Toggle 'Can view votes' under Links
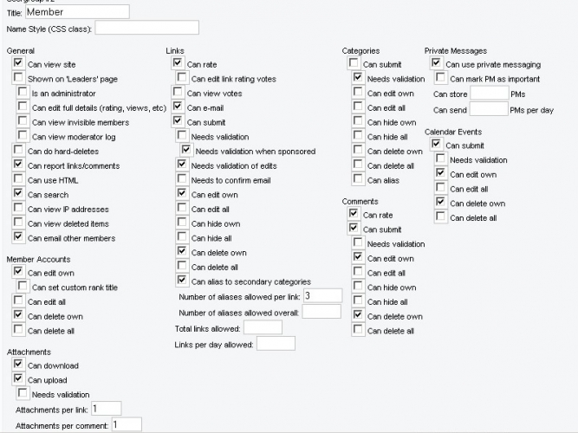Viewport: 578px width, 433px height. click(x=179, y=93)
